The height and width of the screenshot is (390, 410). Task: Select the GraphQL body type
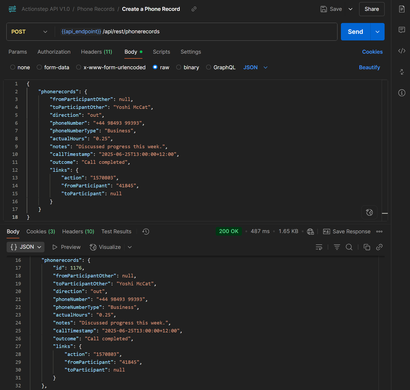click(x=209, y=67)
